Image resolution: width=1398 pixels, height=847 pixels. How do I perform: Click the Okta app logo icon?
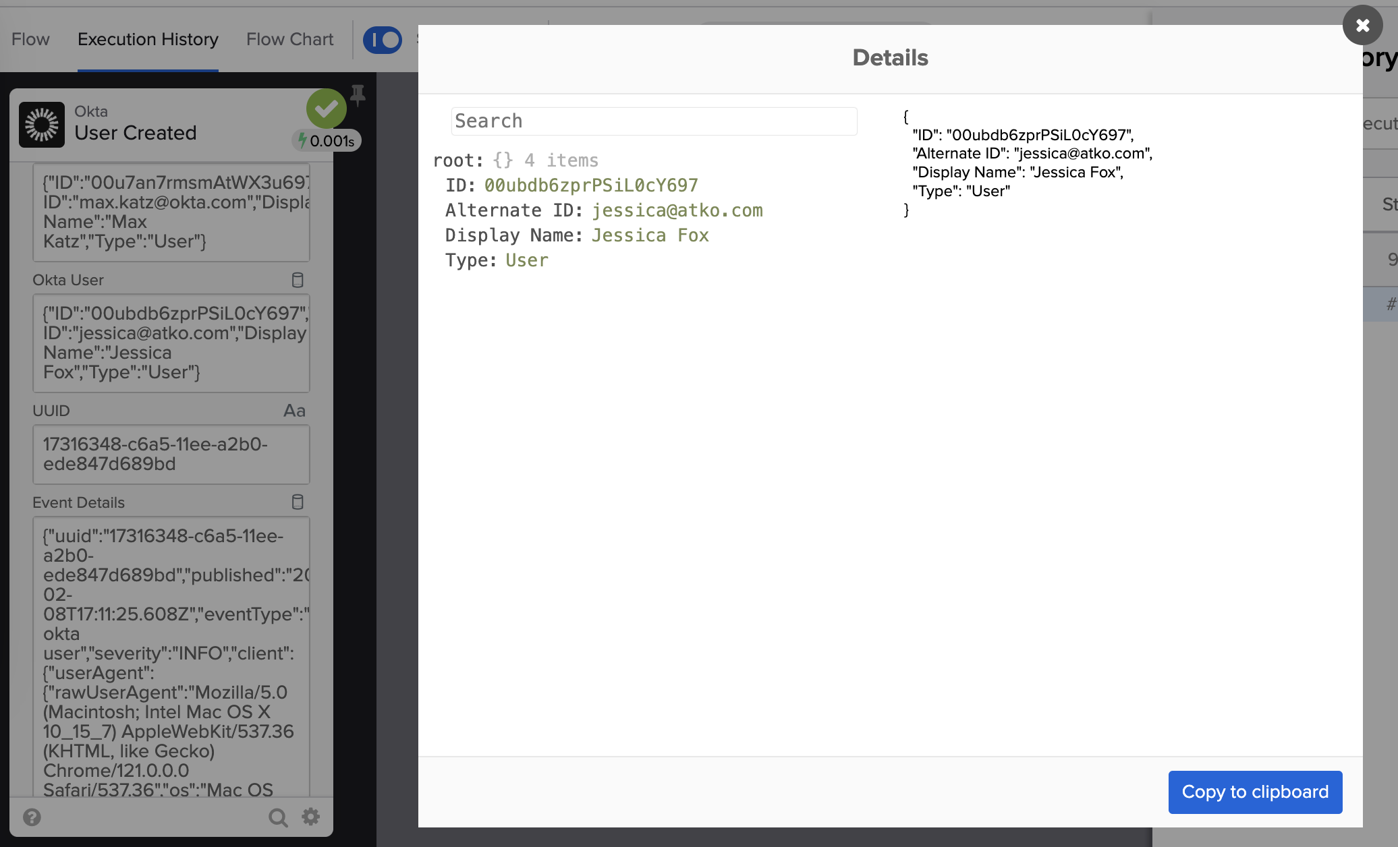tap(42, 125)
